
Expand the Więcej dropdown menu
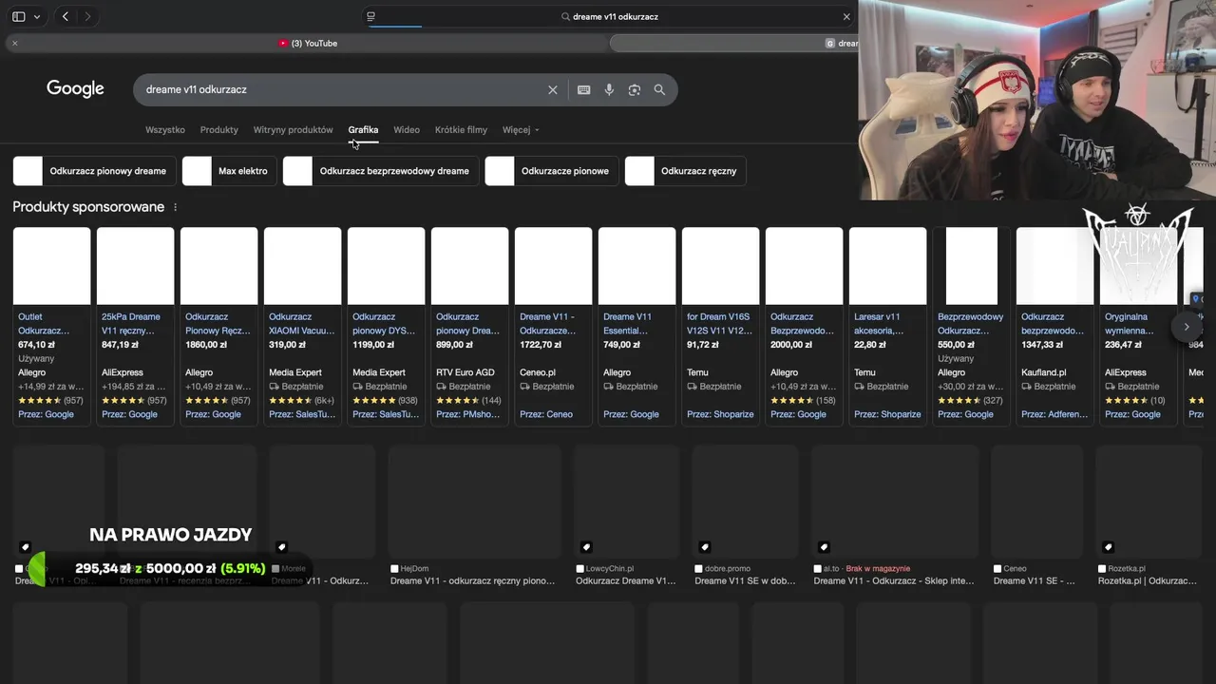pos(521,130)
